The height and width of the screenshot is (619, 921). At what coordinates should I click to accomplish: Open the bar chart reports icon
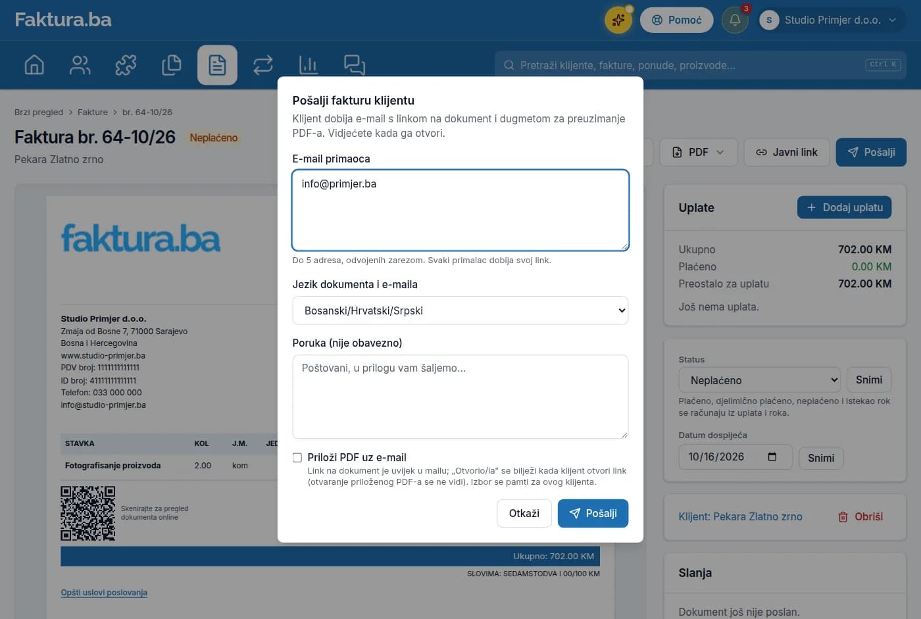point(309,65)
